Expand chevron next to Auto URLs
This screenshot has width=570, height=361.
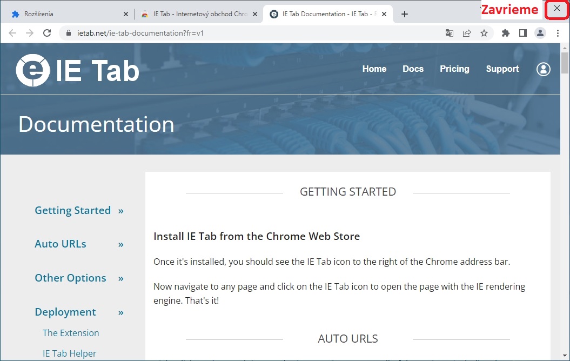pos(120,244)
